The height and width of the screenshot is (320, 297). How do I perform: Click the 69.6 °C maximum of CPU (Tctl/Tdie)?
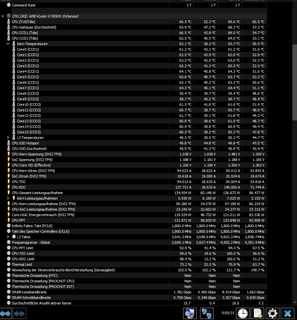(234, 22)
